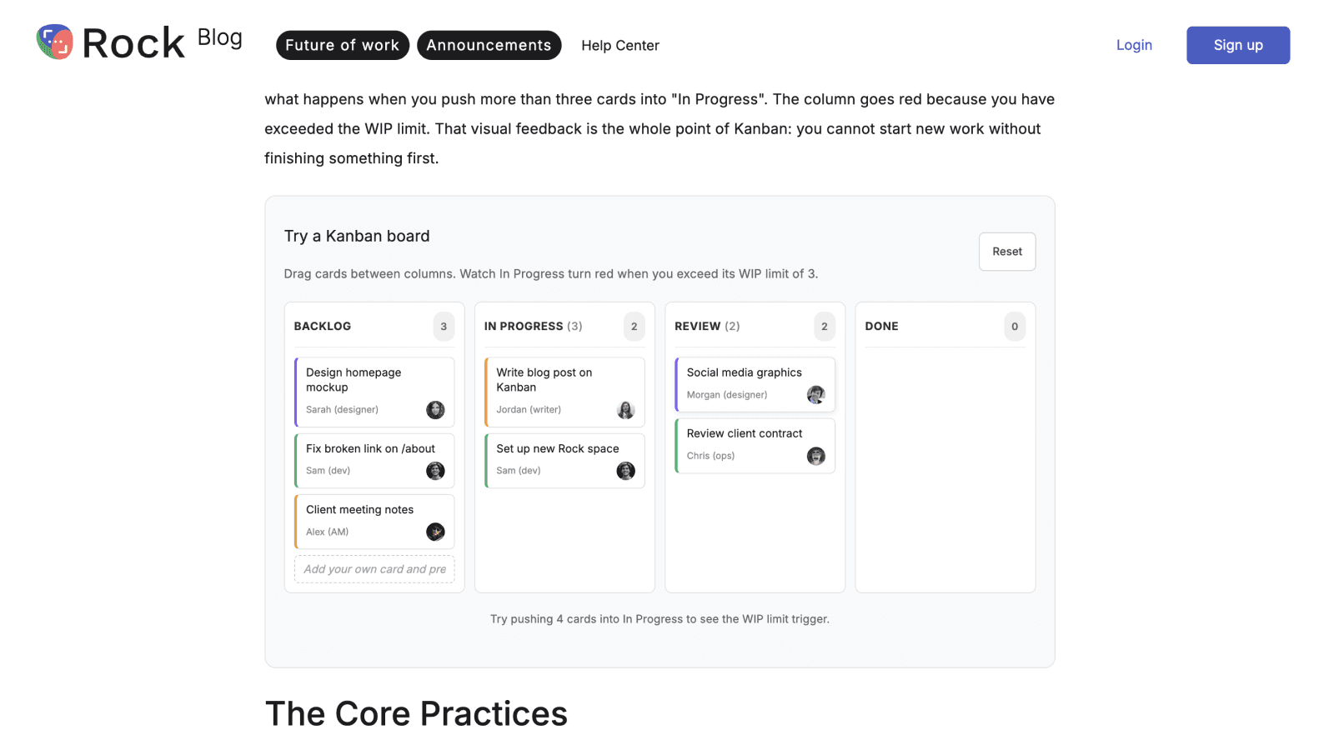
Task: Click Sam's avatar on Fix broken link card
Action: click(x=435, y=471)
